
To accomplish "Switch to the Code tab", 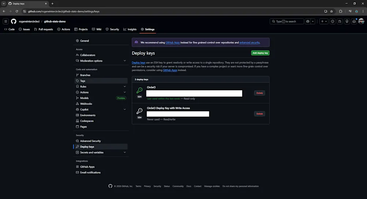I will tap(10, 29).
